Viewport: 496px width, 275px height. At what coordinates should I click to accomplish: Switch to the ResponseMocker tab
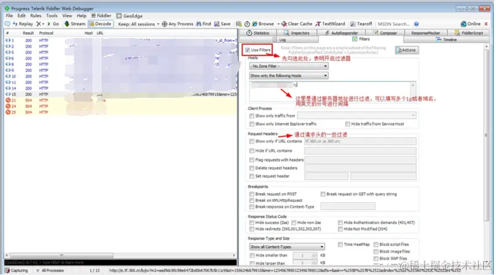(x=426, y=33)
